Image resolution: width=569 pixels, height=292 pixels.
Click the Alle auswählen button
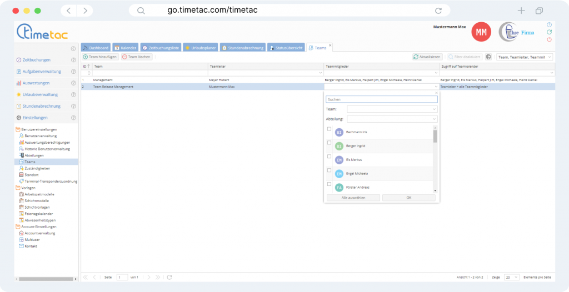pos(353,198)
